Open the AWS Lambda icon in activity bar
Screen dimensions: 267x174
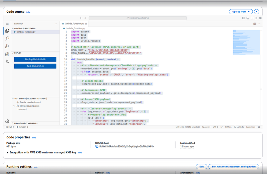pyautogui.click(x=7, y=62)
